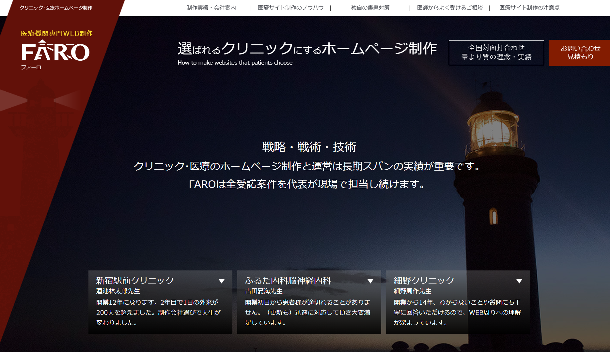Open the 細野クリニック card title
This screenshot has width=610, height=352.
click(424, 281)
